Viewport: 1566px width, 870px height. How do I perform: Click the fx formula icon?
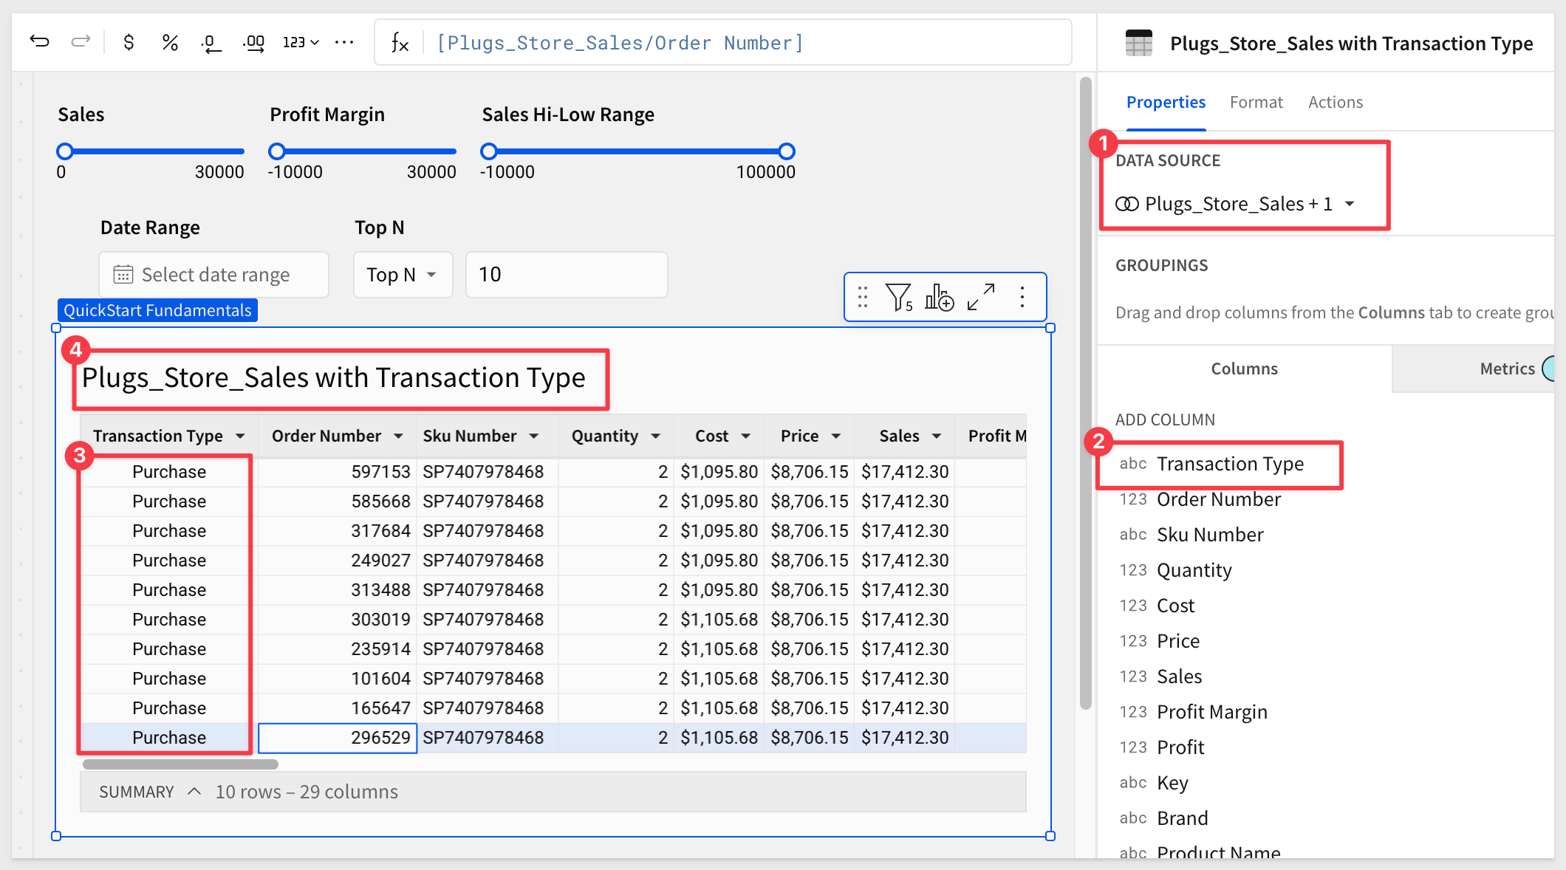click(400, 43)
